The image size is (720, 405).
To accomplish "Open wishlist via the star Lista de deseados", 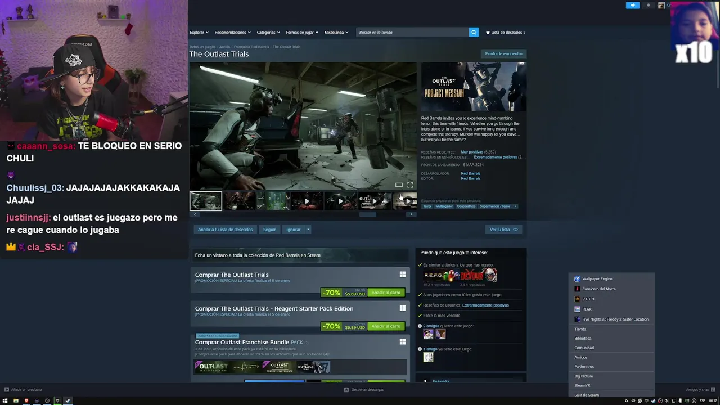I will (x=505, y=32).
